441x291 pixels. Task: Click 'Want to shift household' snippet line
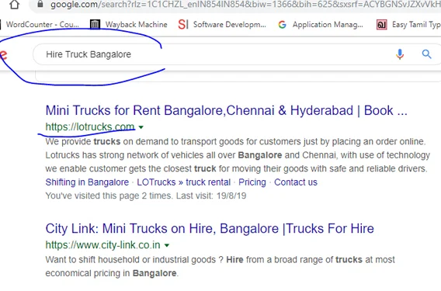pos(220,259)
